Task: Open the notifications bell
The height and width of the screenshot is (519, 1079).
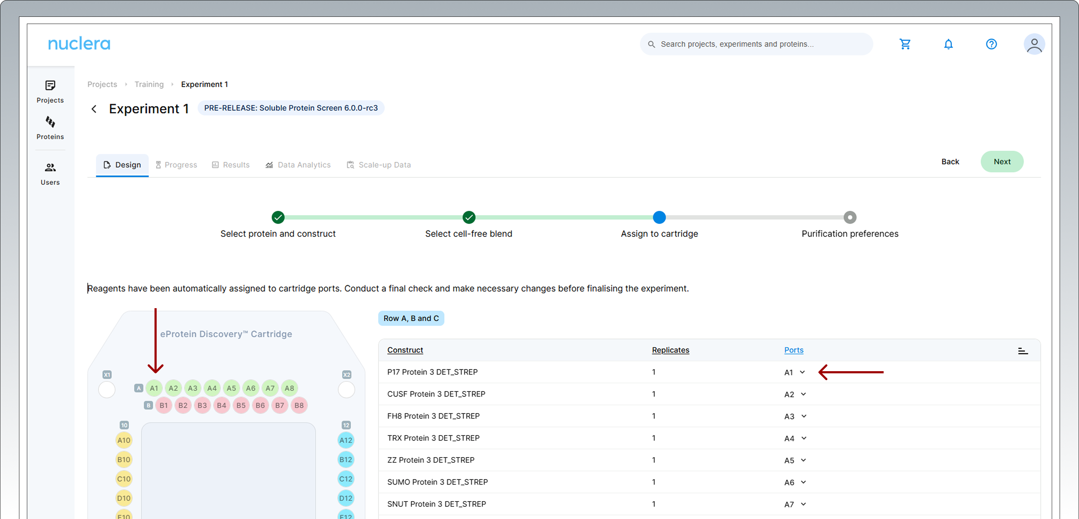Action: coord(948,44)
